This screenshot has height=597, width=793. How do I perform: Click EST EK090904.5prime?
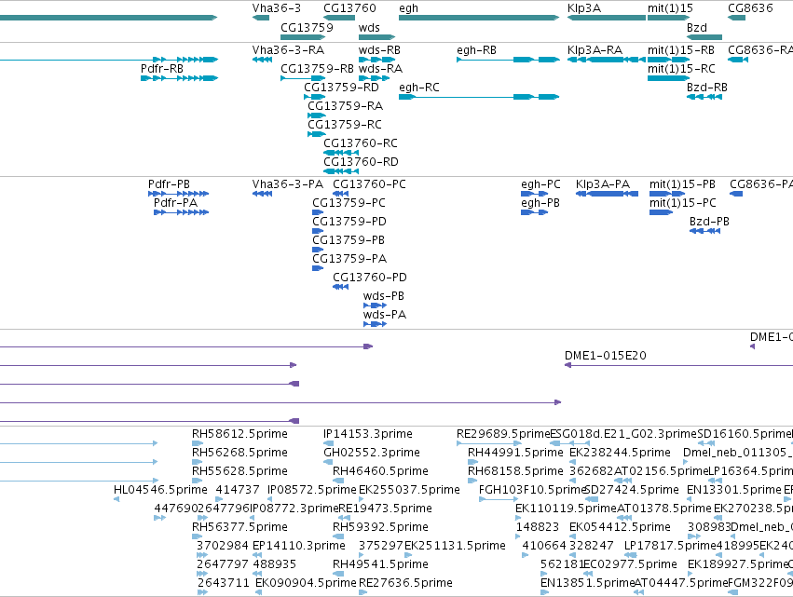306,583
